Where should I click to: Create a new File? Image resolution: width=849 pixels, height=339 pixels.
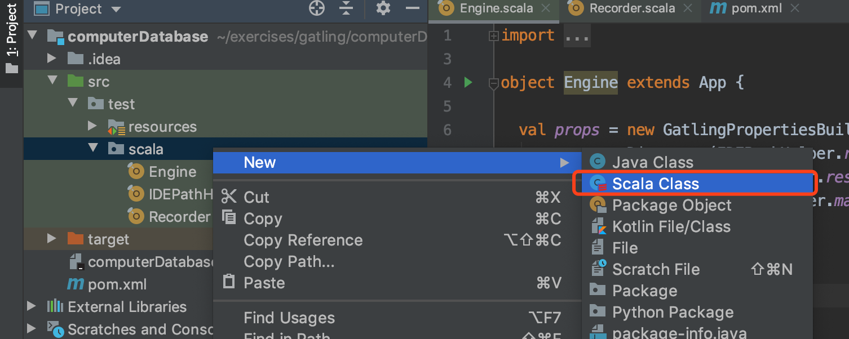click(x=697, y=248)
